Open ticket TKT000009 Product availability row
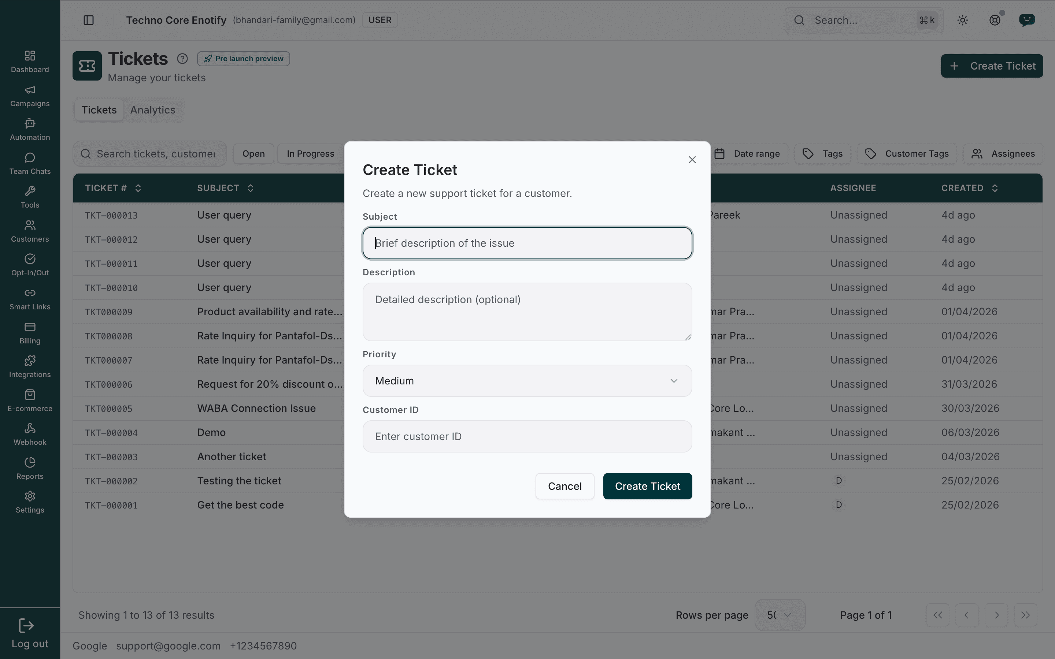The image size is (1055, 659). (558, 312)
